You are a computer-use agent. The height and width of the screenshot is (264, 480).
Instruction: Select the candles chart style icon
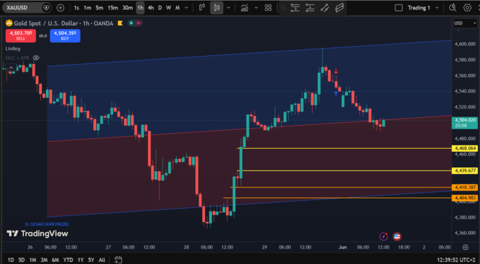[217, 7]
